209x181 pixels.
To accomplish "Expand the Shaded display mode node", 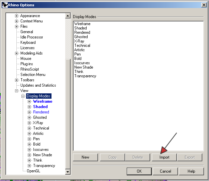I will 29,107.
